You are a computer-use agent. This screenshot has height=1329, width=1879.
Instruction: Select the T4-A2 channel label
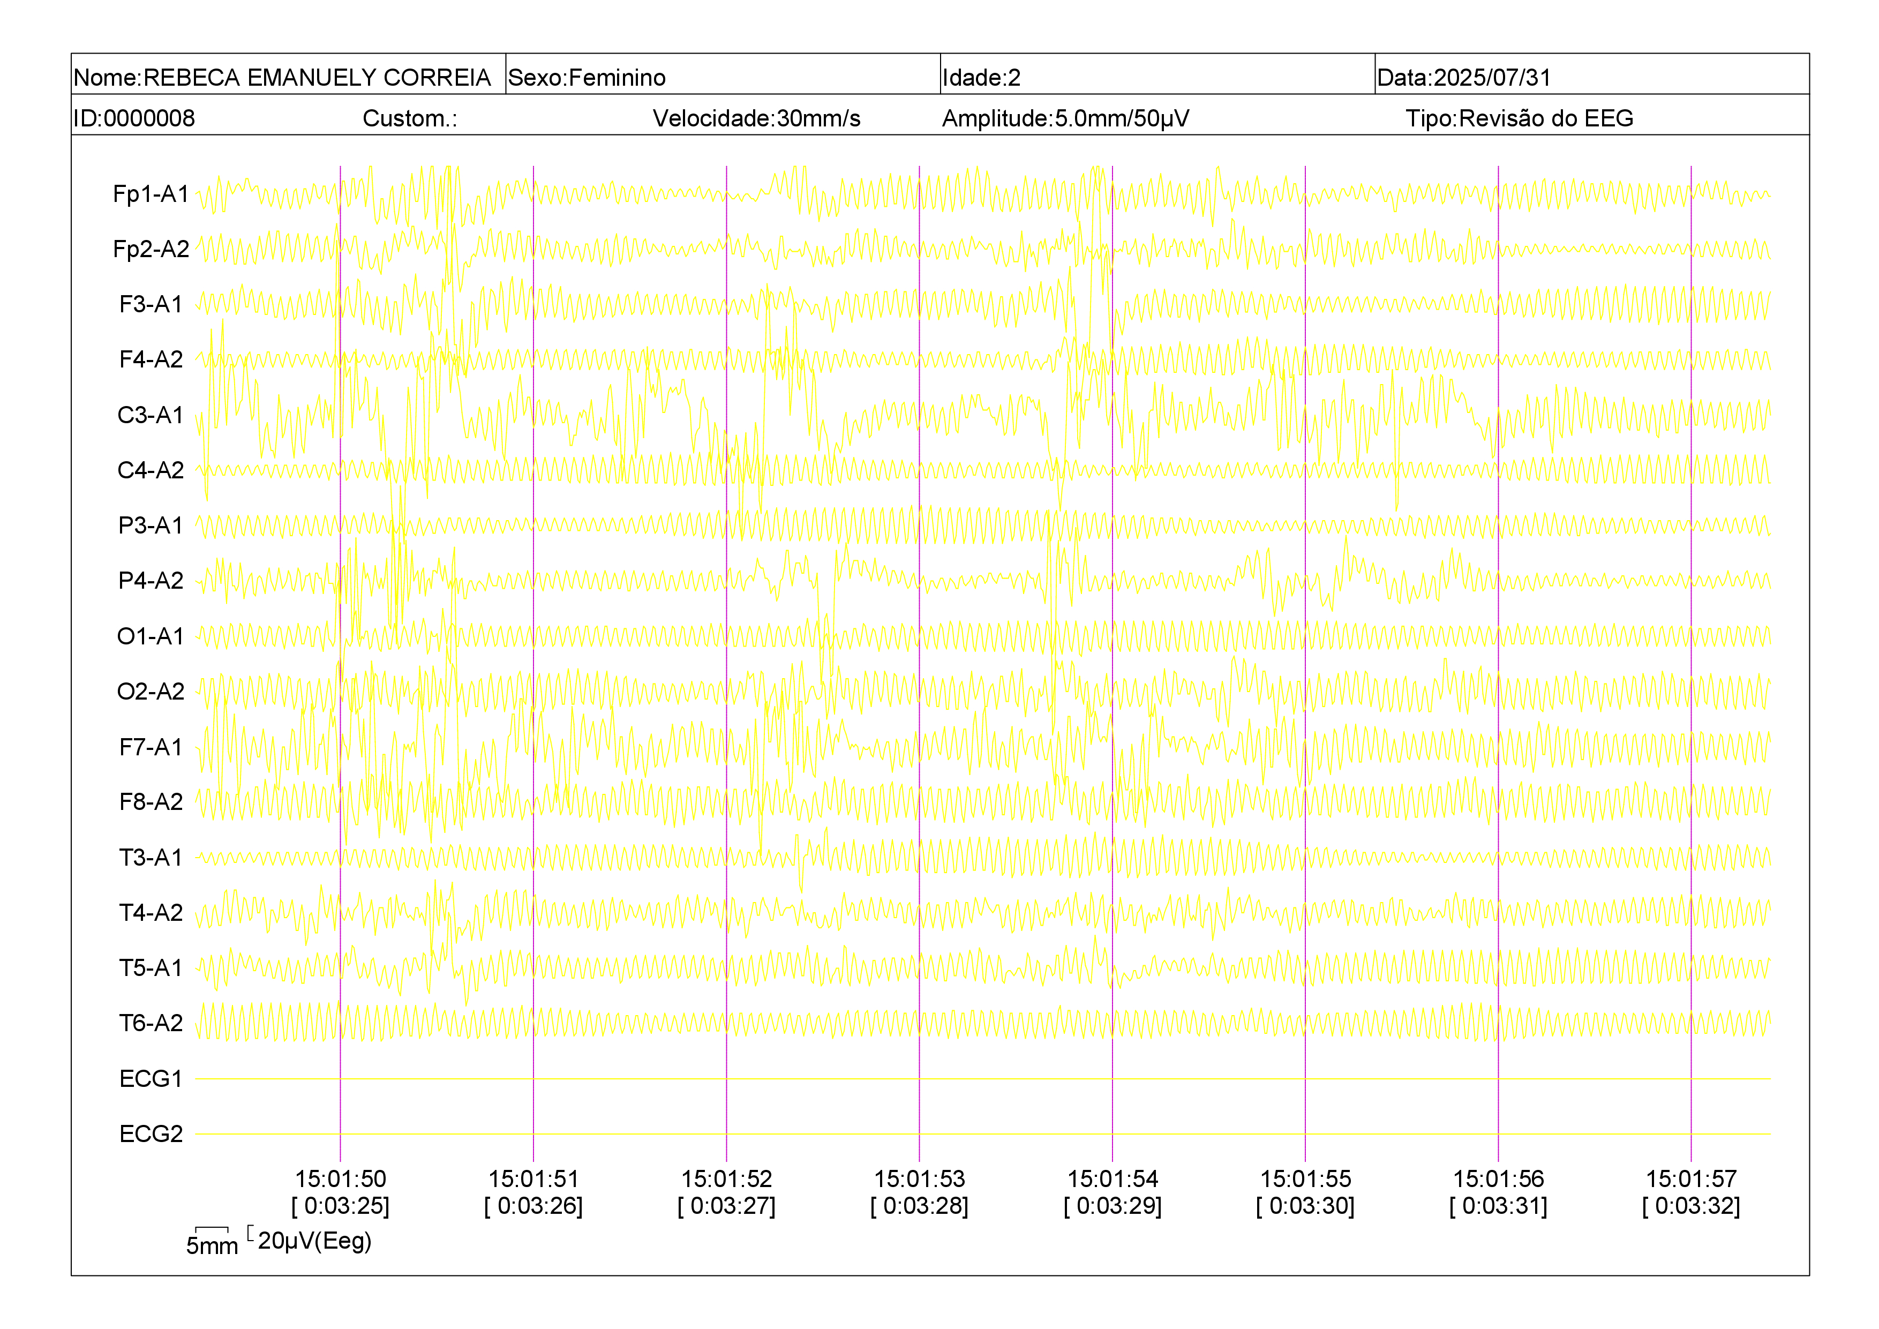pos(151,912)
